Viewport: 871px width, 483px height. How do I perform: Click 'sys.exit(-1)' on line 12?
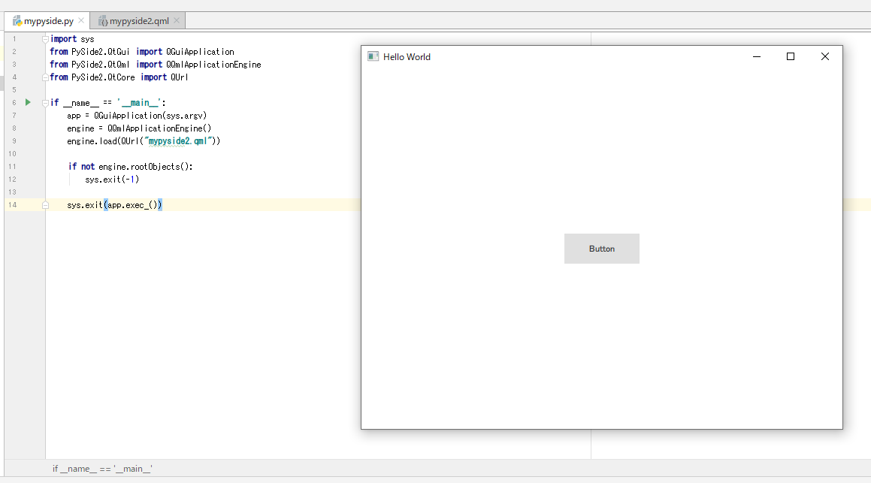click(x=112, y=180)
